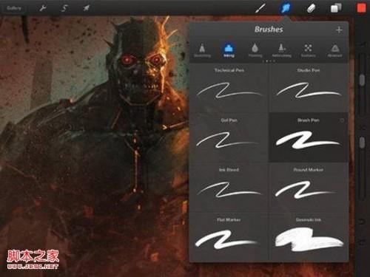Switch to Sketching brush category
Viewport: 370px width, 277px height.
tap(202, 50)
